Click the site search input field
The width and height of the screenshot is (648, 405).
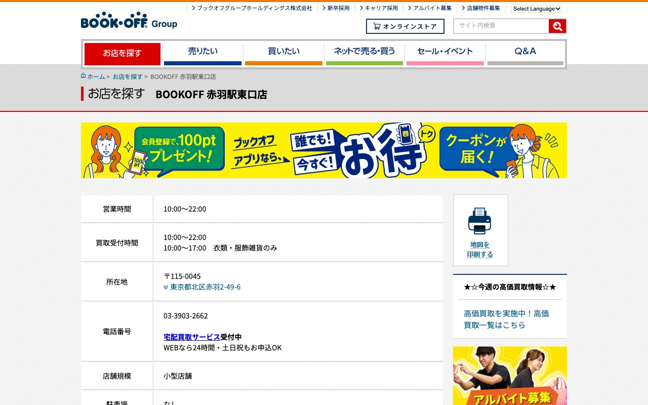pyautogui.click(x=501, y=26)
